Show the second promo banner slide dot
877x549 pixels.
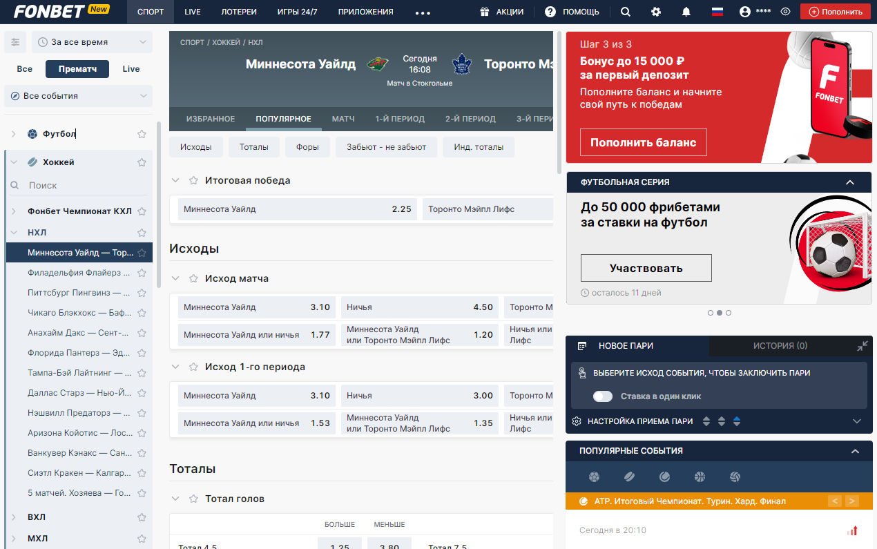point(720,313)
